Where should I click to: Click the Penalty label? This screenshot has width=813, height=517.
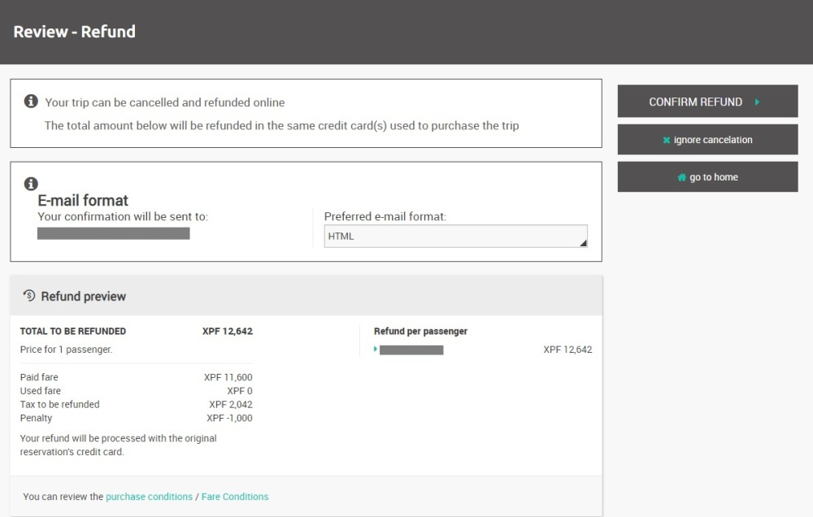point(36,418)
